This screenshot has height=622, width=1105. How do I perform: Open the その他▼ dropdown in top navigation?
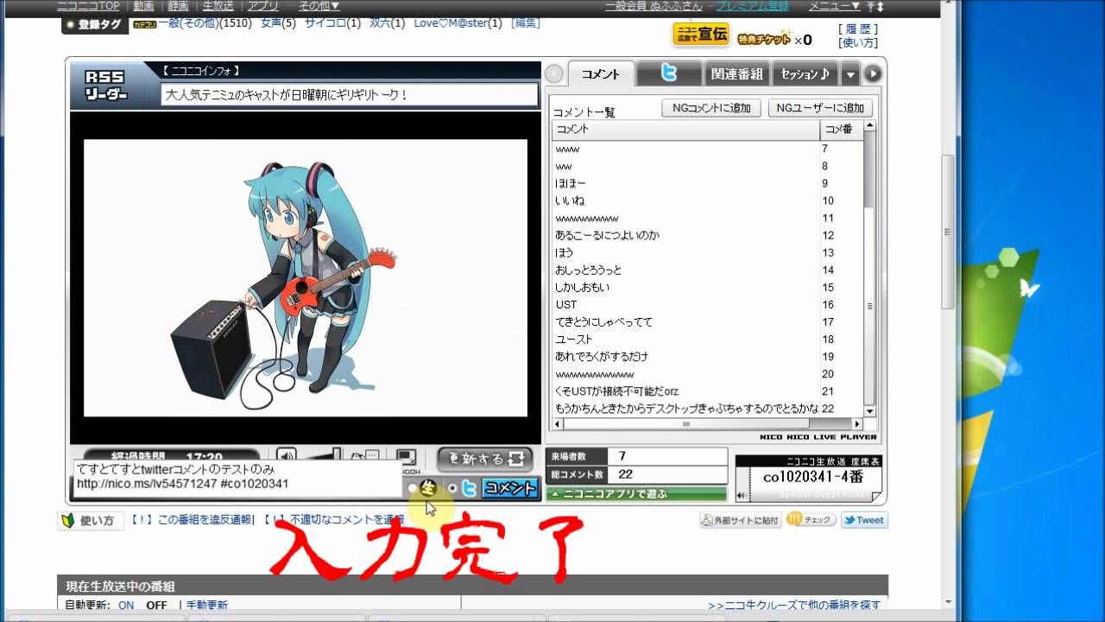pos(319,6)
